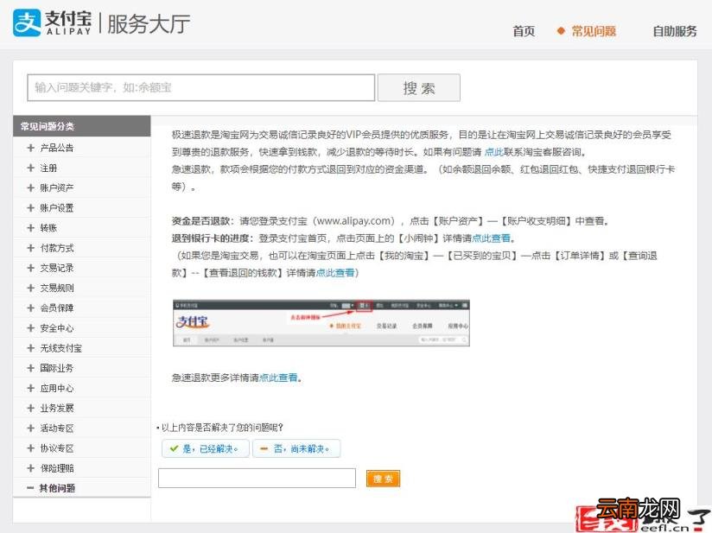Expand the 无线支付宝 category plus icon
The height and width of the screenshot is (533, 712).
[30, 348]
